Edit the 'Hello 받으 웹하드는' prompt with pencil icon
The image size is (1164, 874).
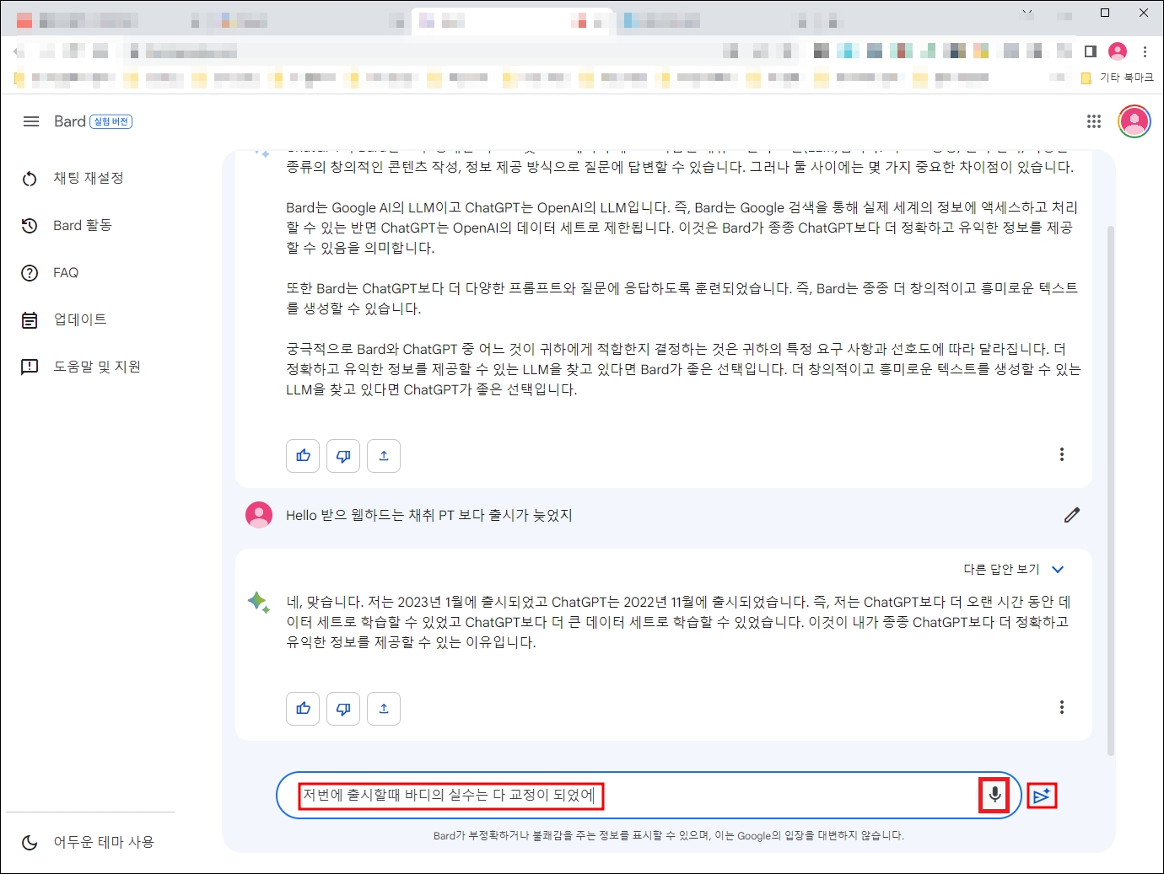(1072, 515)
